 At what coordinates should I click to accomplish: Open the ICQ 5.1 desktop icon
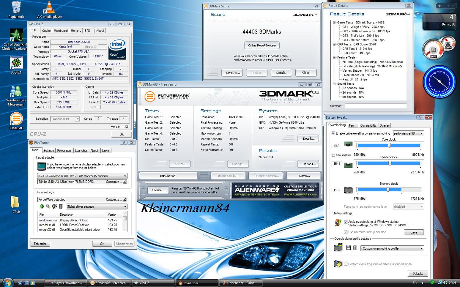(16, 65)
